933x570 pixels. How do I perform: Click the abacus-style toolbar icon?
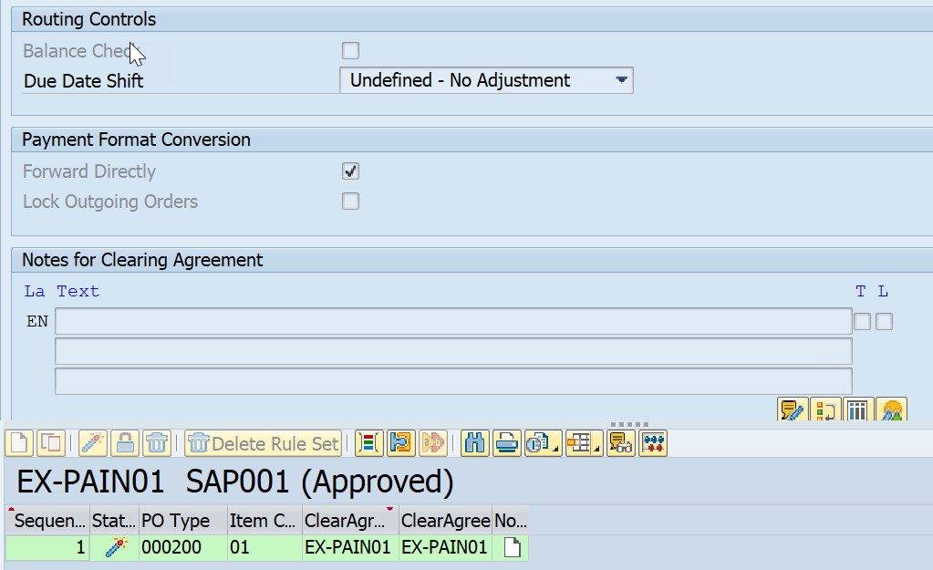click(x=653, y=443)
